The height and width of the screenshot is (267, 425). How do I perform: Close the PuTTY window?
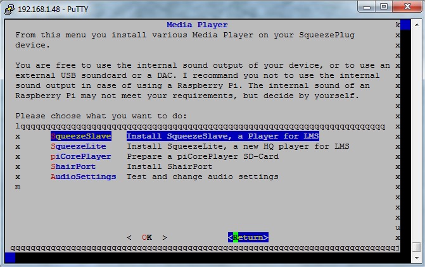(407, 7)
